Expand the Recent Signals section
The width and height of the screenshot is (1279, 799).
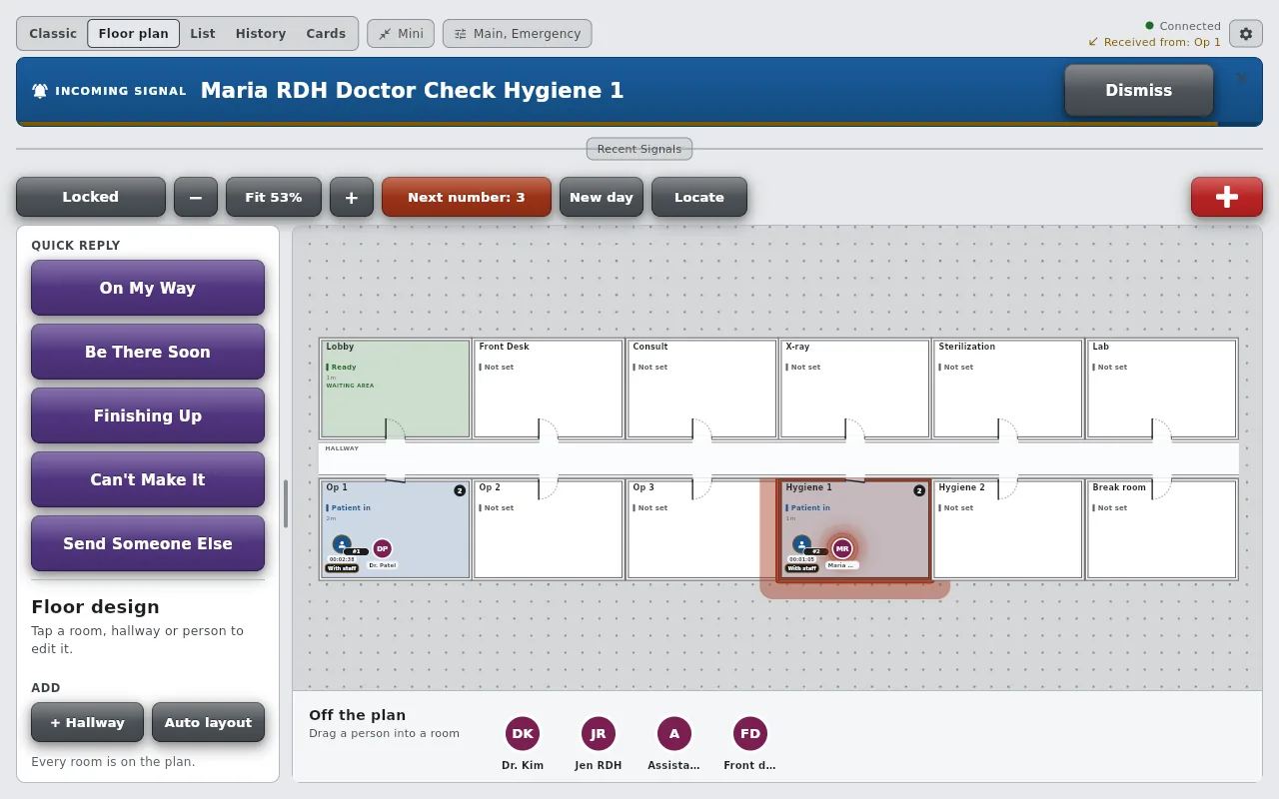(639, 149)
